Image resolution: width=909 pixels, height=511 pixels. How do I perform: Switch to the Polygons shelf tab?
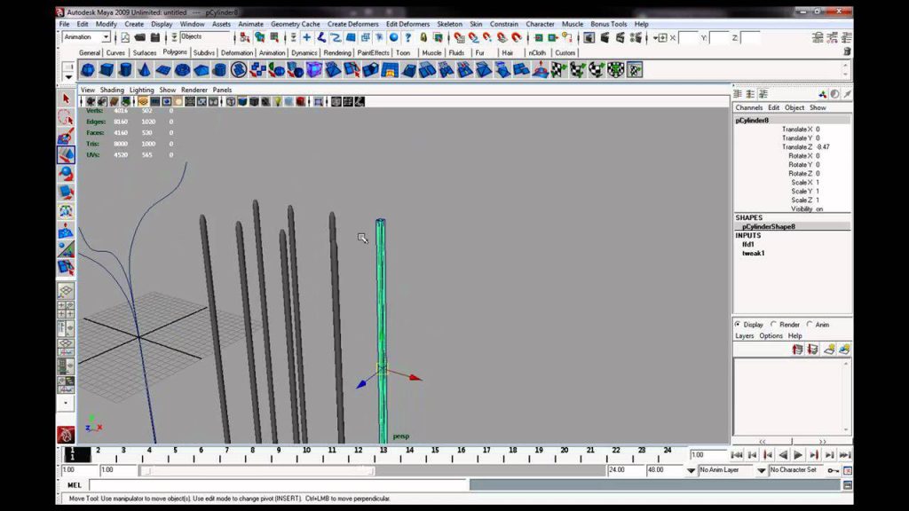[x=175, y=52]
